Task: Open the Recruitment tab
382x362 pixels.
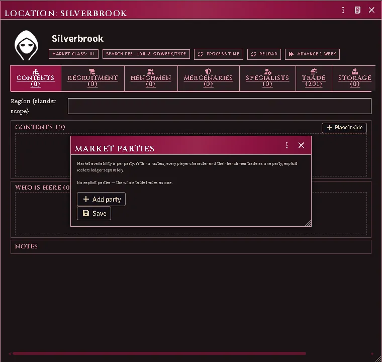Action: tap(92, 78)
